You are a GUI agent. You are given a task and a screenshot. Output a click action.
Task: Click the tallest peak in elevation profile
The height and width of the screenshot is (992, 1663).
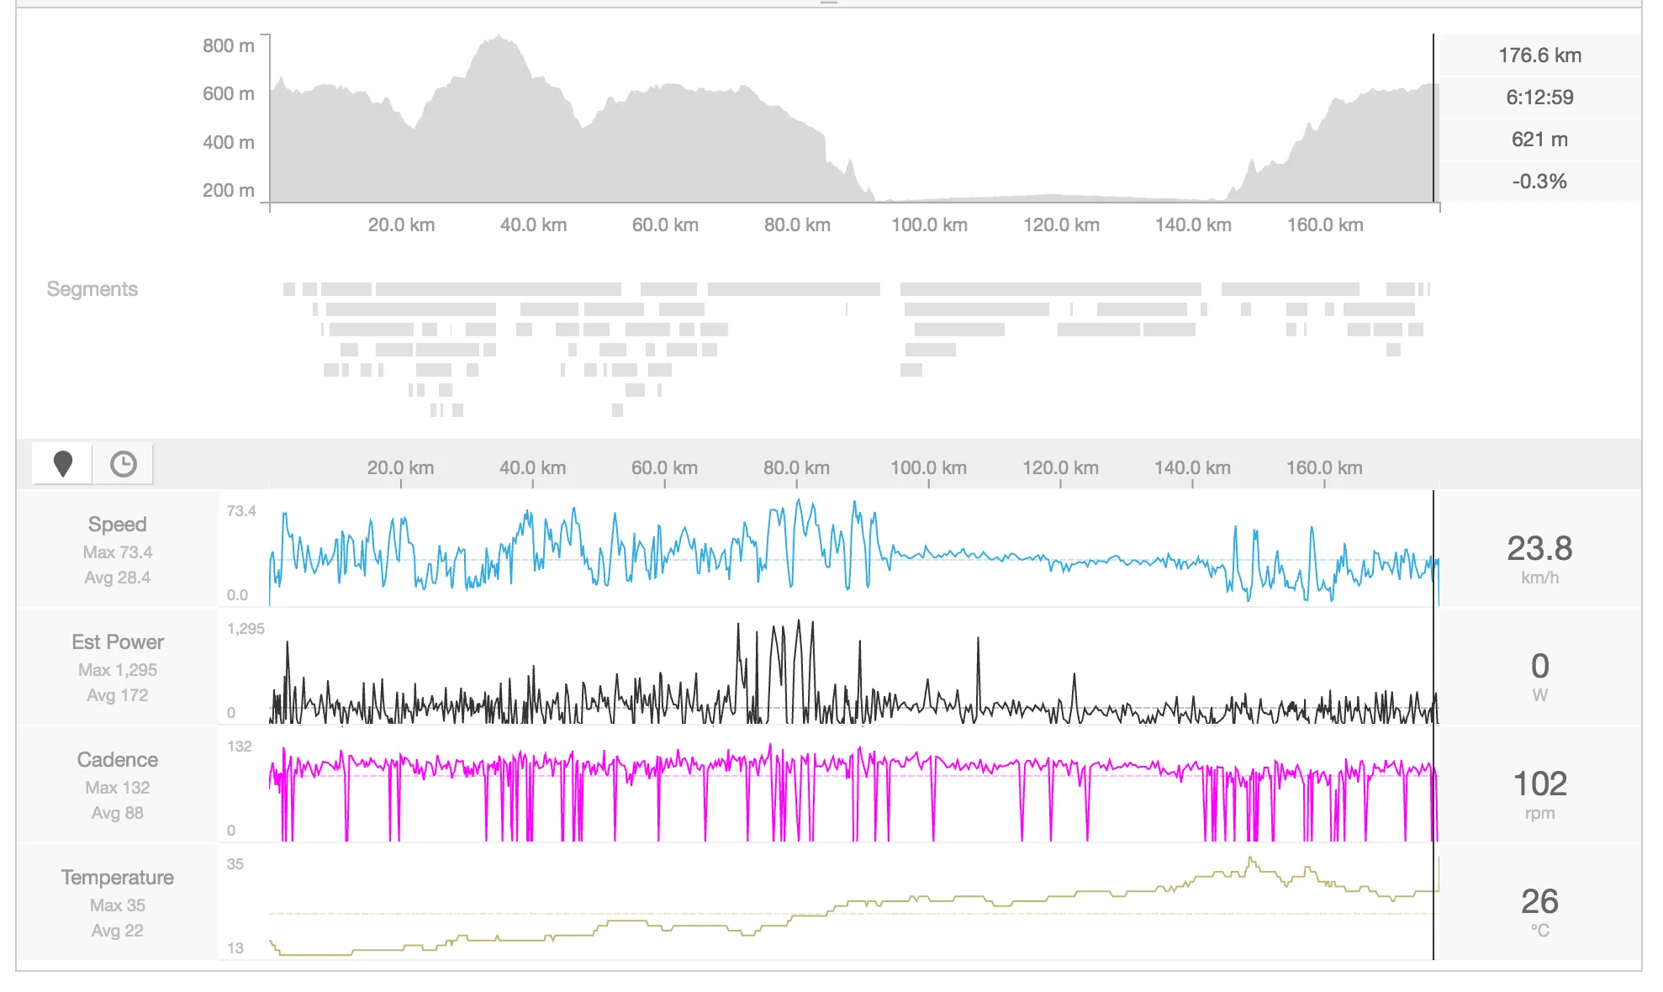[x=499, y=37]
